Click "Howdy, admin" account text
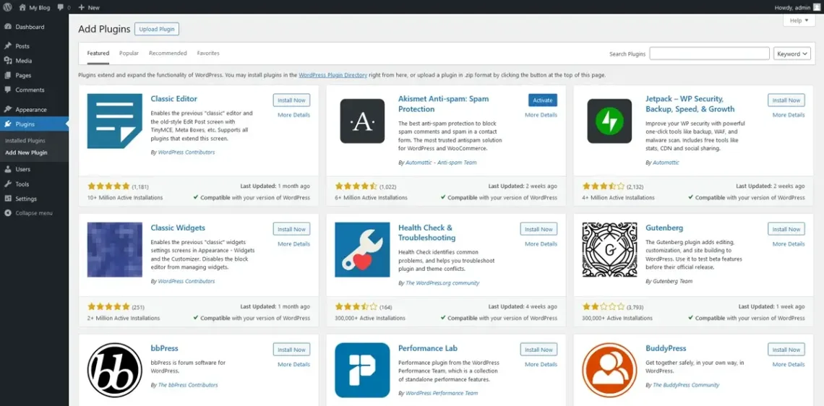824x406 pixels. [792, 7]
